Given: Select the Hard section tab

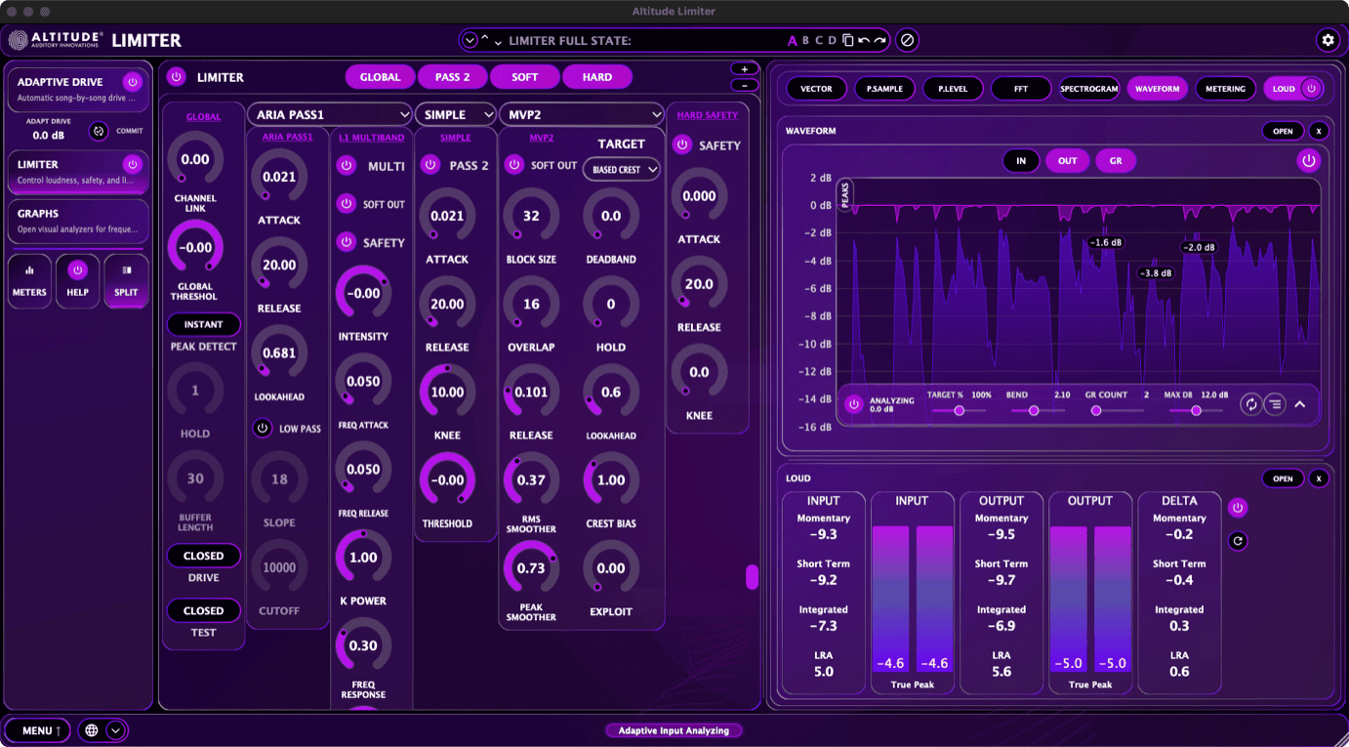Looking at the screenshot, I should [x=597, y=77].
